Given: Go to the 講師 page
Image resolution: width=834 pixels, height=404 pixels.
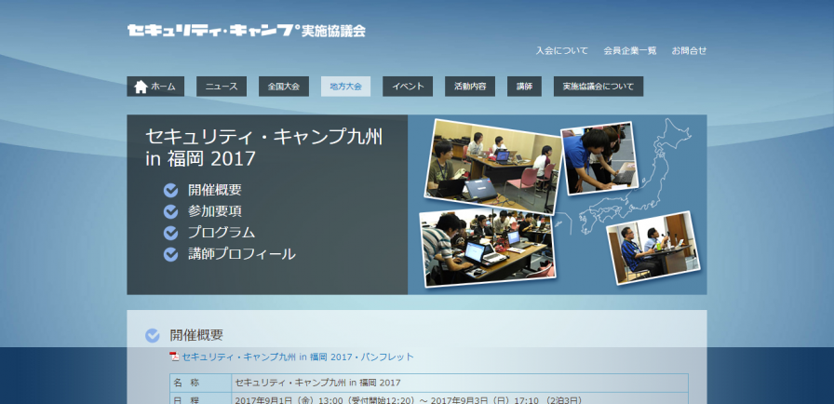Looking at the screenshot, I should click(x=524, y=87).
